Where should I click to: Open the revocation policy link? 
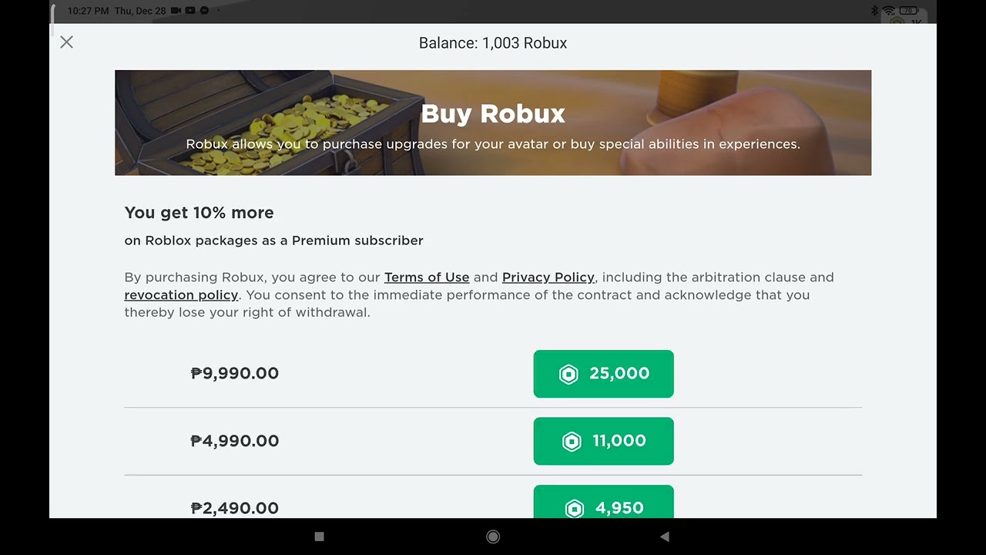coord(181,295)
